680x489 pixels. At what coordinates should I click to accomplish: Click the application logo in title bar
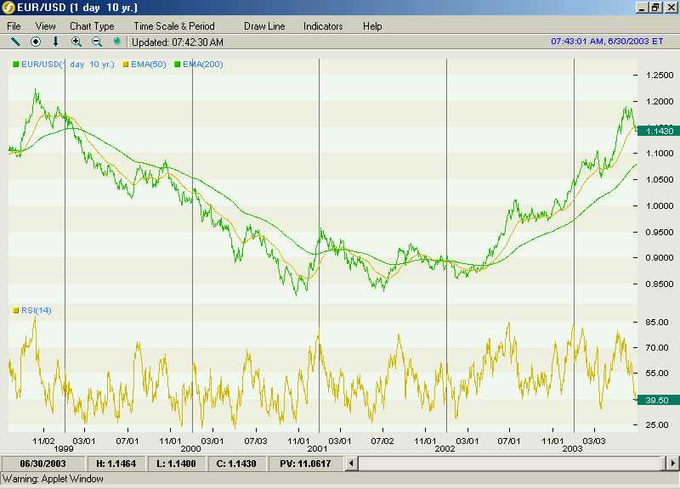coord(8,8)
